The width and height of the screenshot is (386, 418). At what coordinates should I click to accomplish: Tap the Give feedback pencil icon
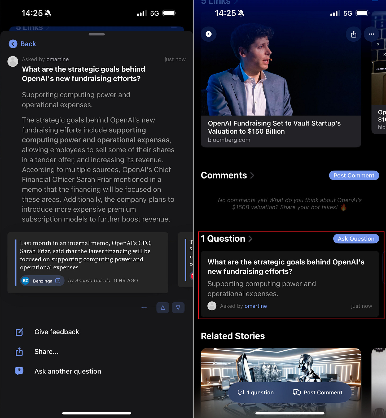click(x=19, y=332)
